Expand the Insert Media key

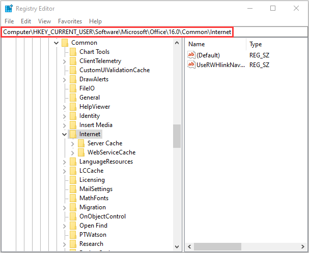click(x=65, y=125)
